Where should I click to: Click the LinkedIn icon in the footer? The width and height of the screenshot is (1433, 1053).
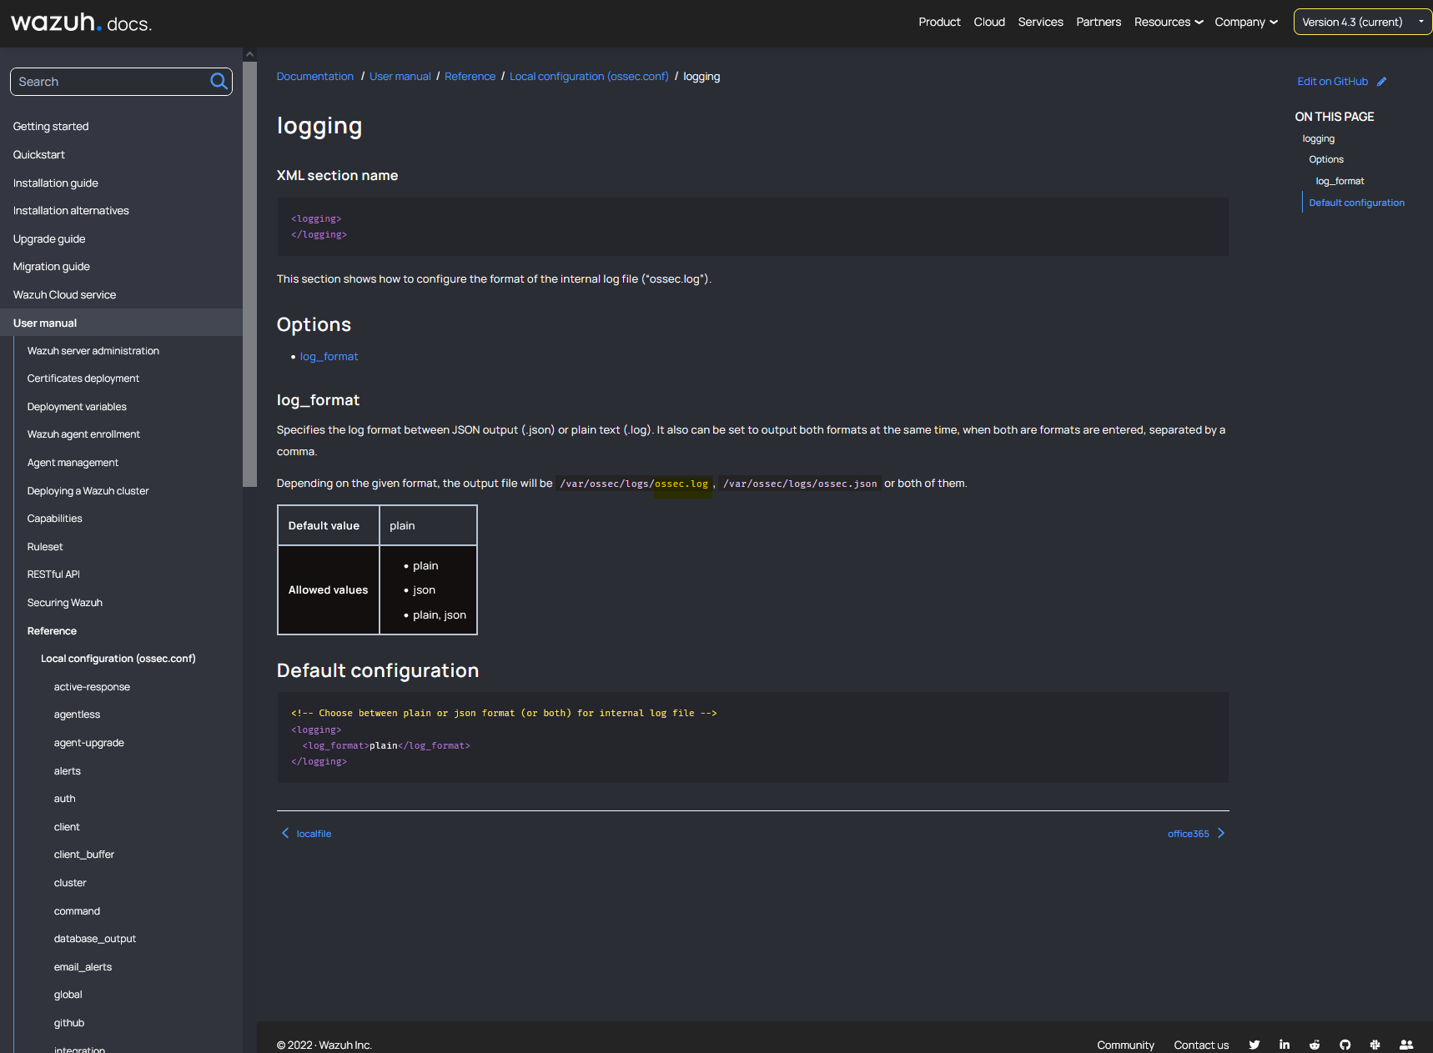point(1284,1044)
